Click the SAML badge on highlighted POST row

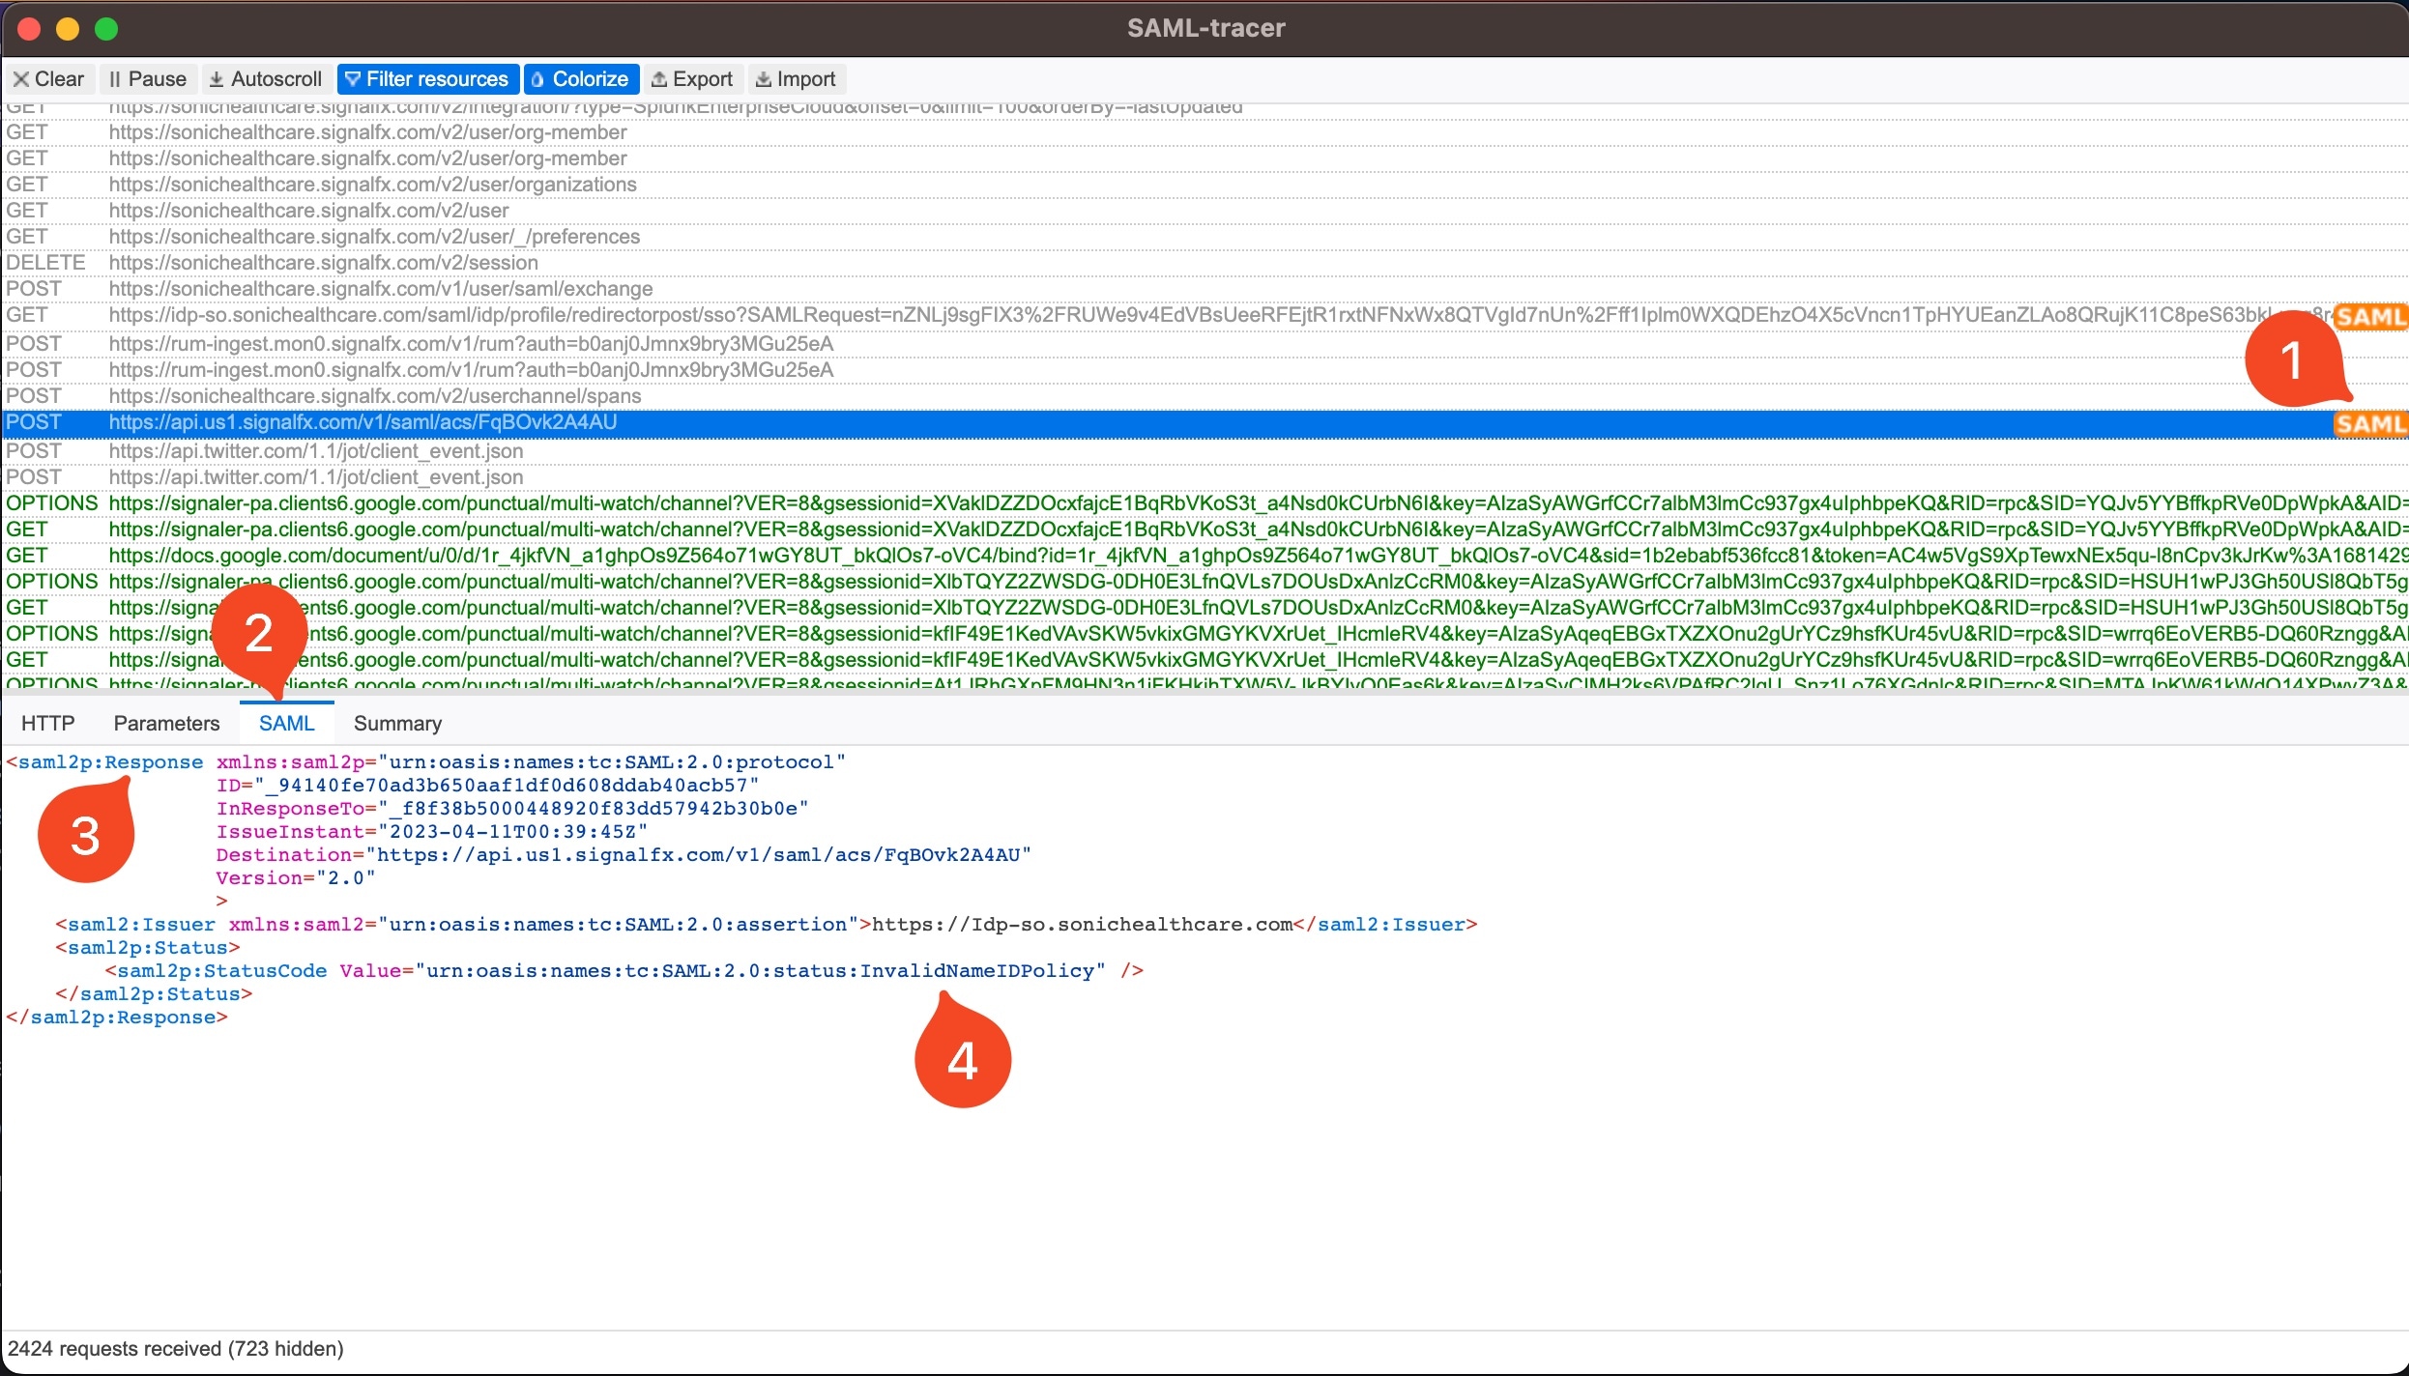point(2369,423)
